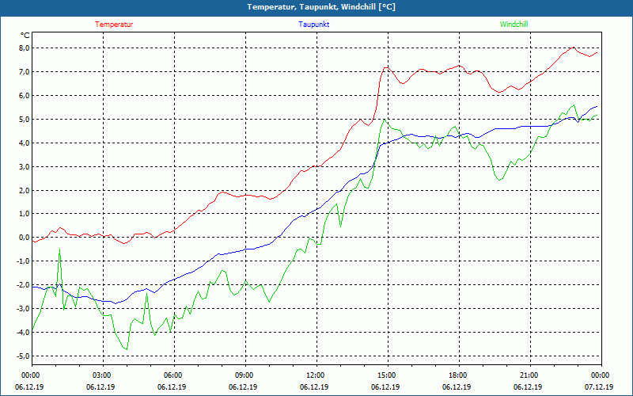The image size is (633, 396).
Task: Click the 1,0 y-axis value
Action: pos(25,214)
